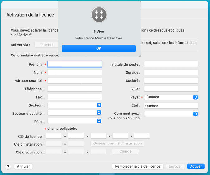
Task: Focus the Prénom text field
Action: (75, 64)
